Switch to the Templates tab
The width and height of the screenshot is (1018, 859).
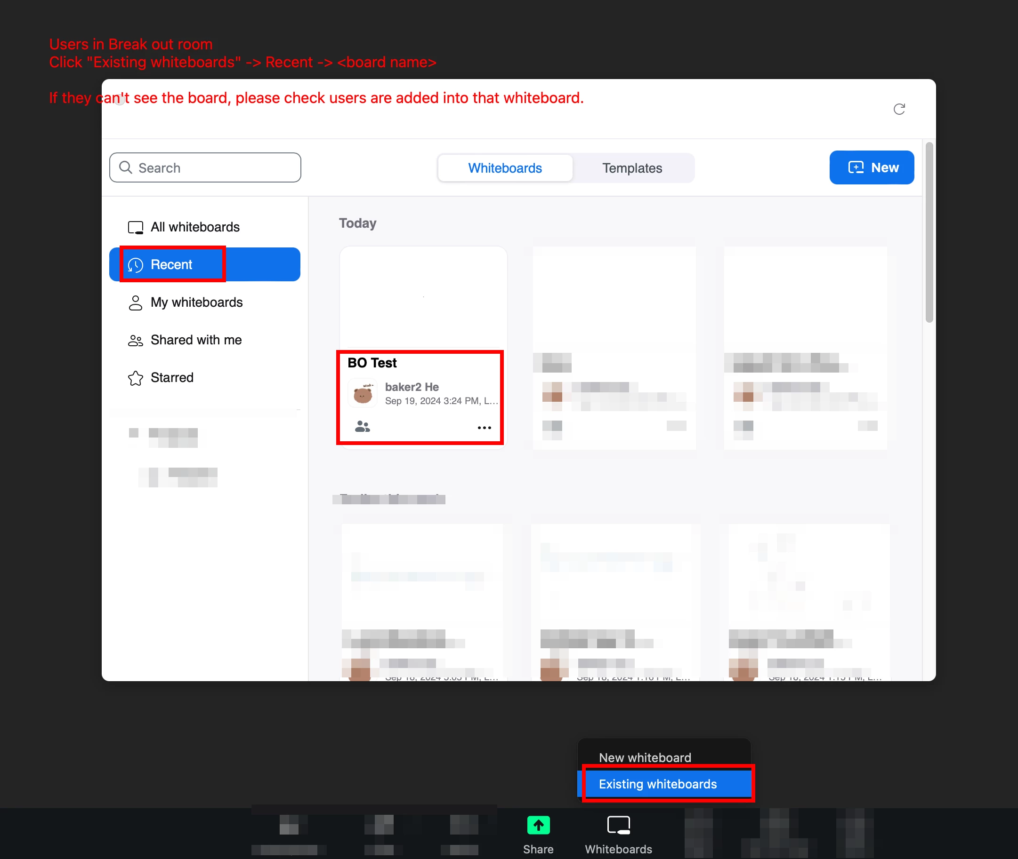[631, 168]
